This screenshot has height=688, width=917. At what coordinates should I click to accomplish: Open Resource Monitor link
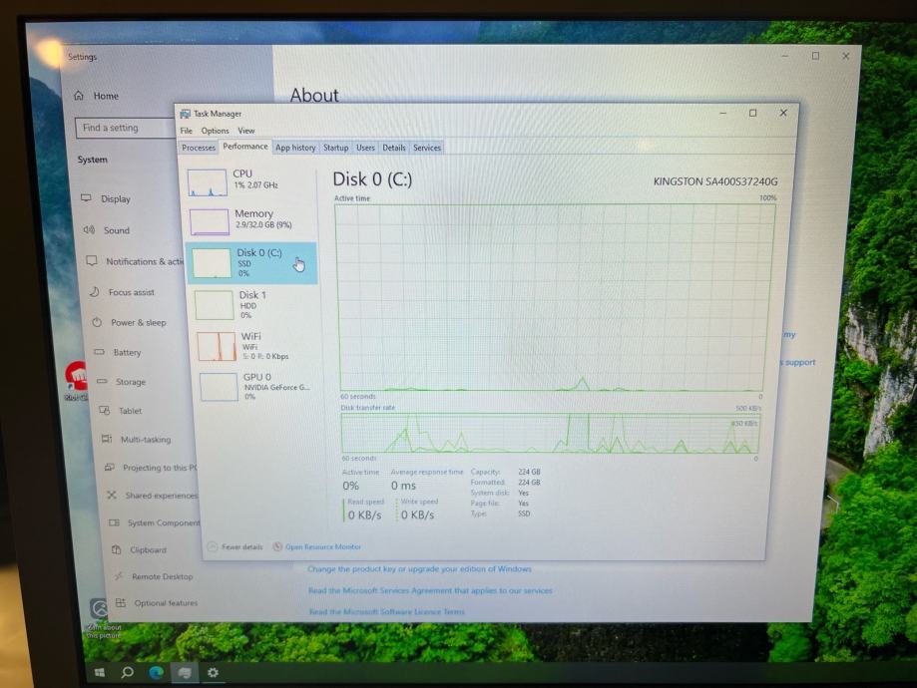pos(323,547)
